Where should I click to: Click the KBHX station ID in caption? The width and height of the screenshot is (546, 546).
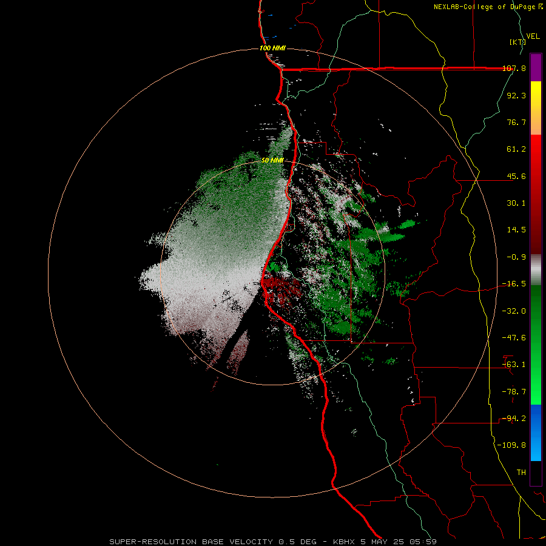tap(345, 542)
